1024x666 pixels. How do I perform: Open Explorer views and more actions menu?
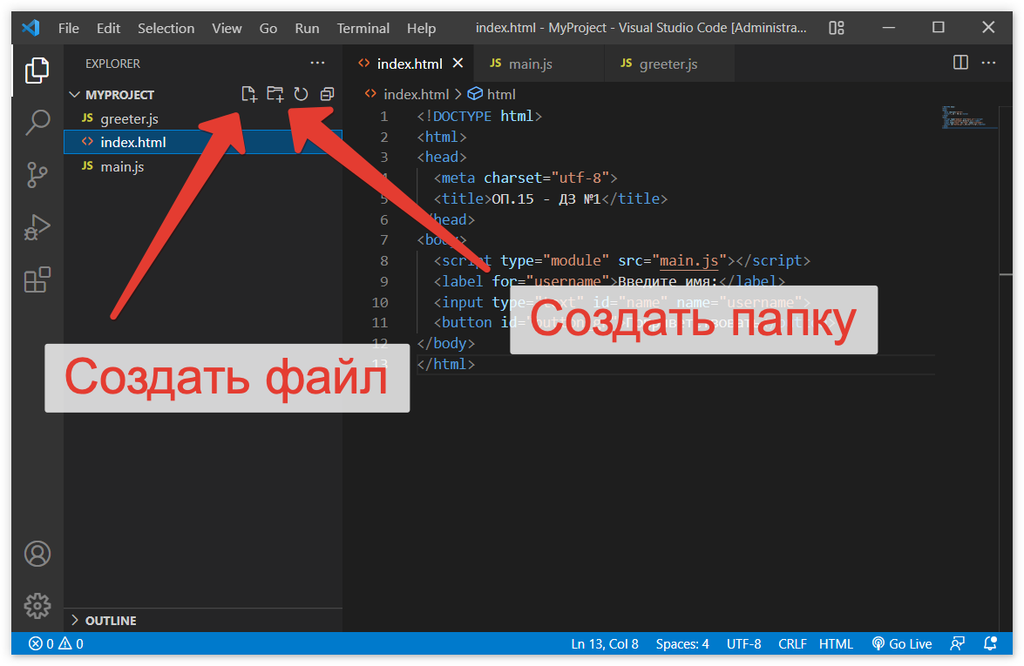[317, 64]
